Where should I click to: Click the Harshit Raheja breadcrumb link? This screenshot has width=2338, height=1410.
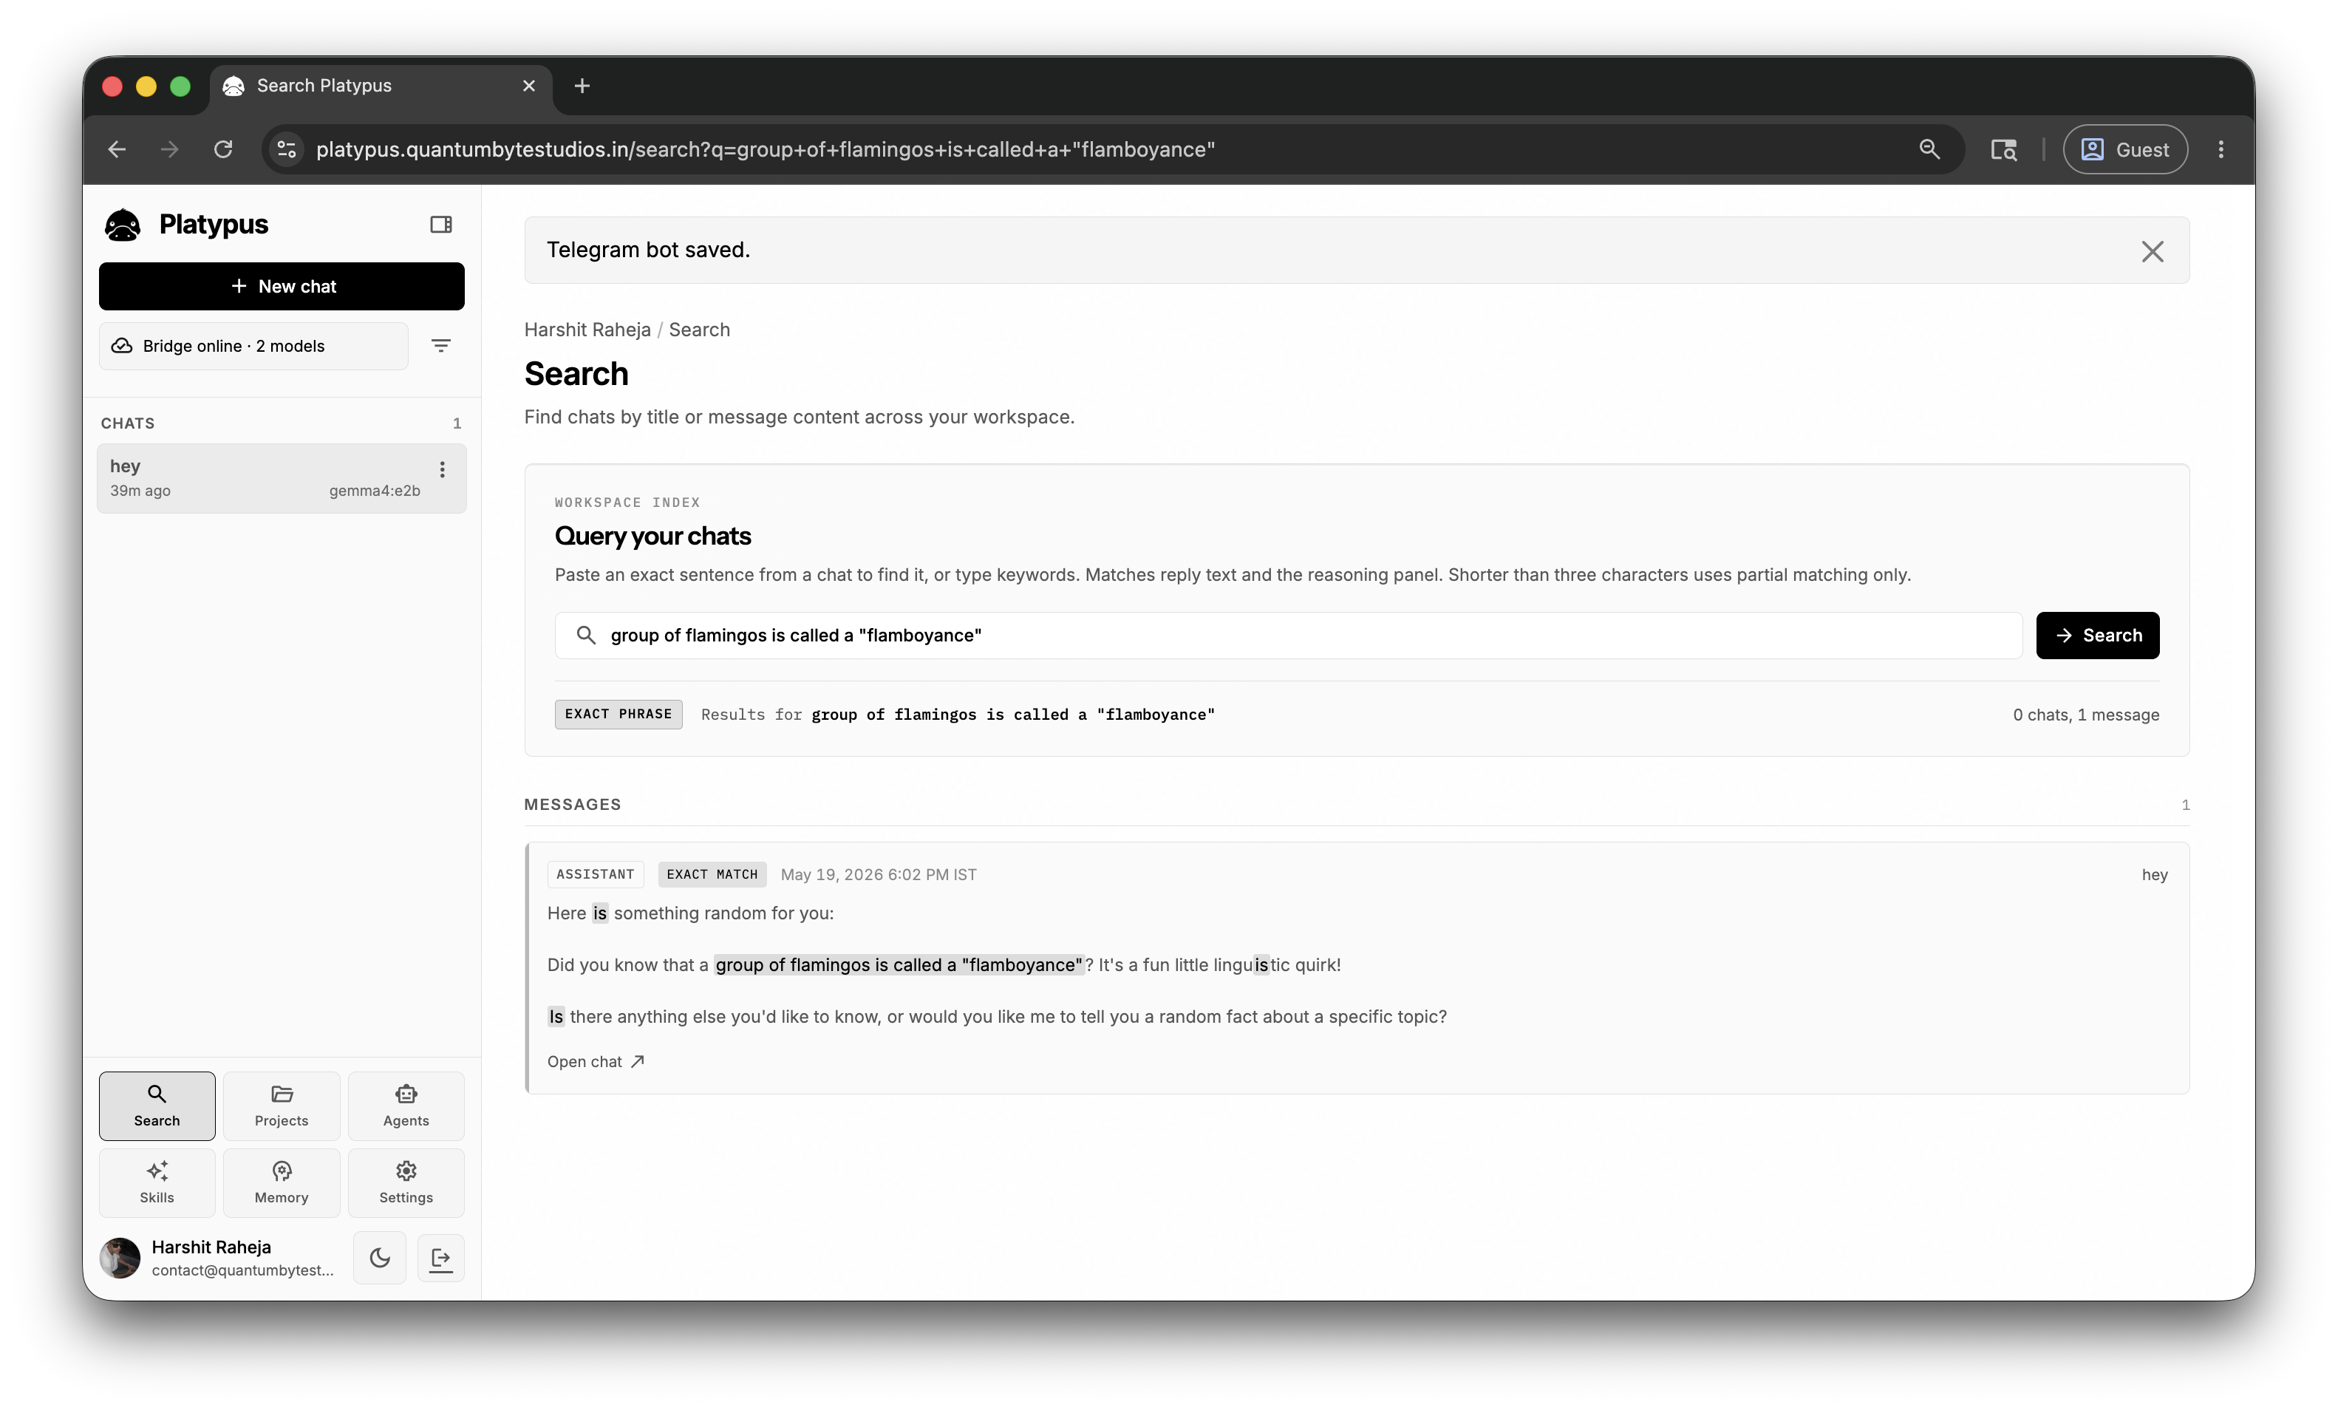(x=587, y=330)
